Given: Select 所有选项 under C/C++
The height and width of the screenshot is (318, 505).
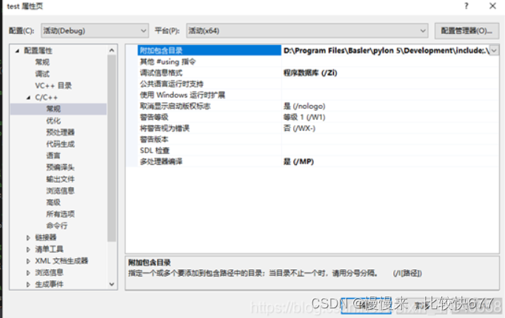Looking at the screenshot, I should (x=60, y=214).
